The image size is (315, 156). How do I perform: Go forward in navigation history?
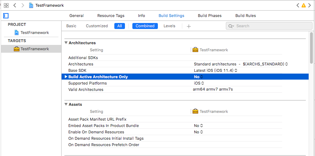click(22, 6)
